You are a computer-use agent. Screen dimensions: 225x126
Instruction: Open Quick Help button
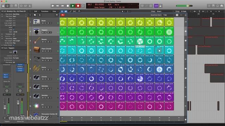pyautogui.click(x=12, y=6)
